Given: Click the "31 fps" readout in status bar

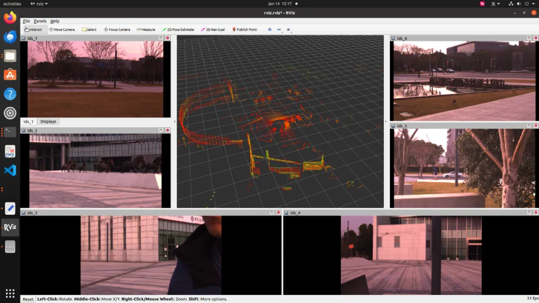Looking at the screenshot, I should pyautogui.click(x=533, y=299).
